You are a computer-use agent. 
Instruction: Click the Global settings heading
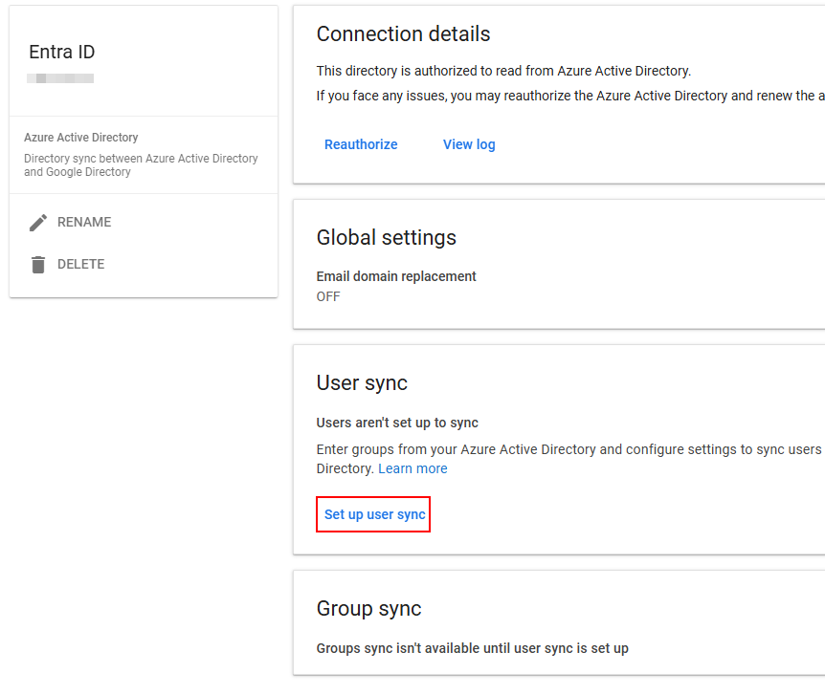(x=387, y=238)
